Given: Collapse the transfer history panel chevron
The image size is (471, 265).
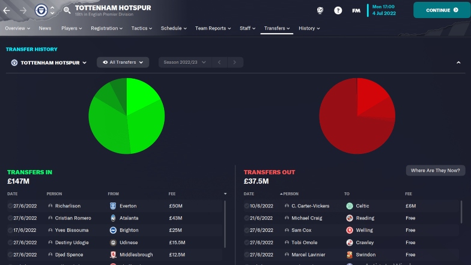Looking at the screenshot, I should [458, 62].
